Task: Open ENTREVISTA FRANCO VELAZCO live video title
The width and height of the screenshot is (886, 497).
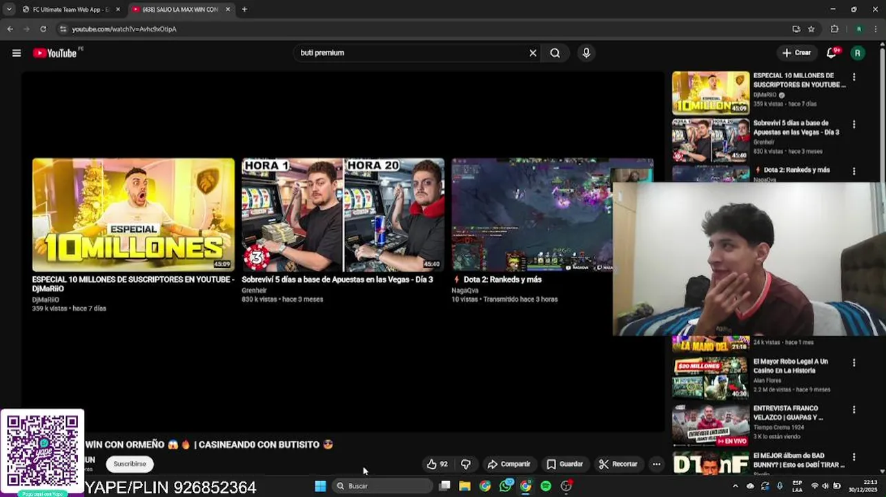Action: (x=788, y=413)
